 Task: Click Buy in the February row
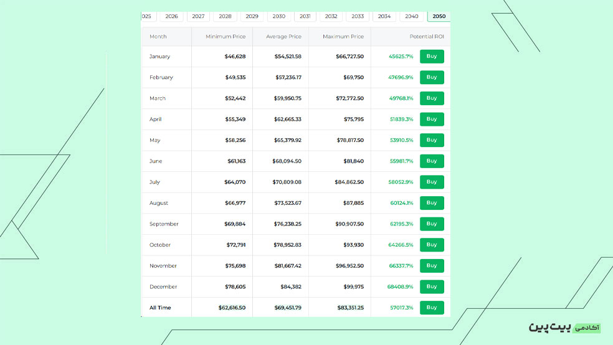click(432, 77)
